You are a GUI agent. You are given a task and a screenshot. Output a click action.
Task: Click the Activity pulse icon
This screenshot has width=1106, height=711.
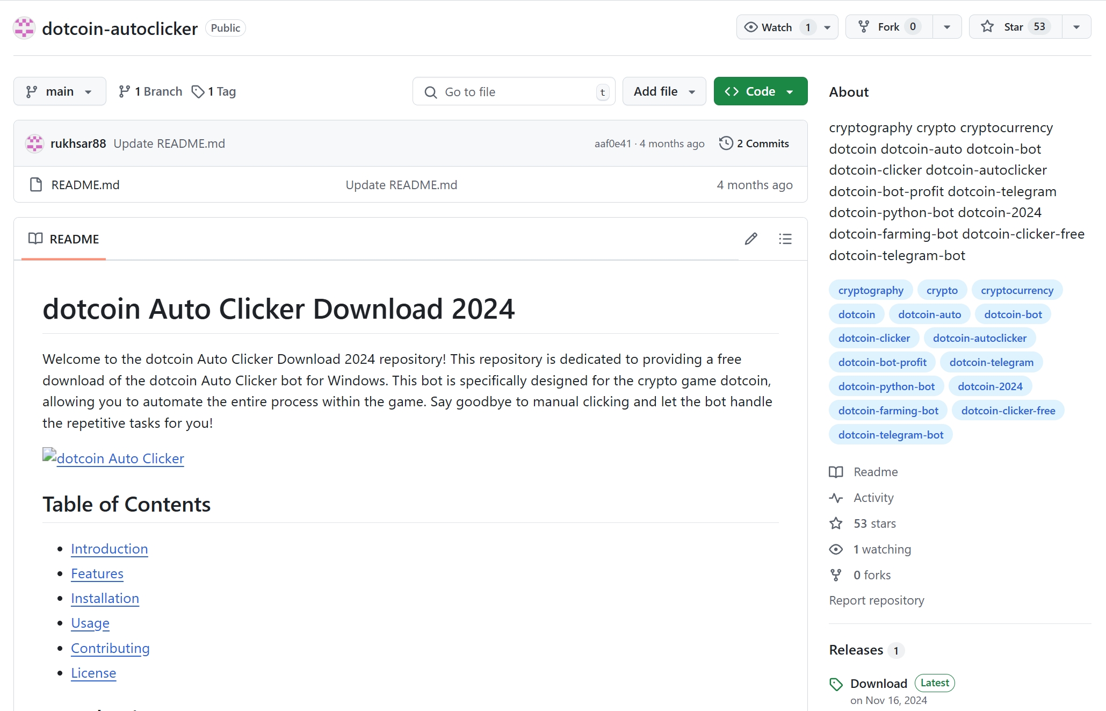(836, 498)
